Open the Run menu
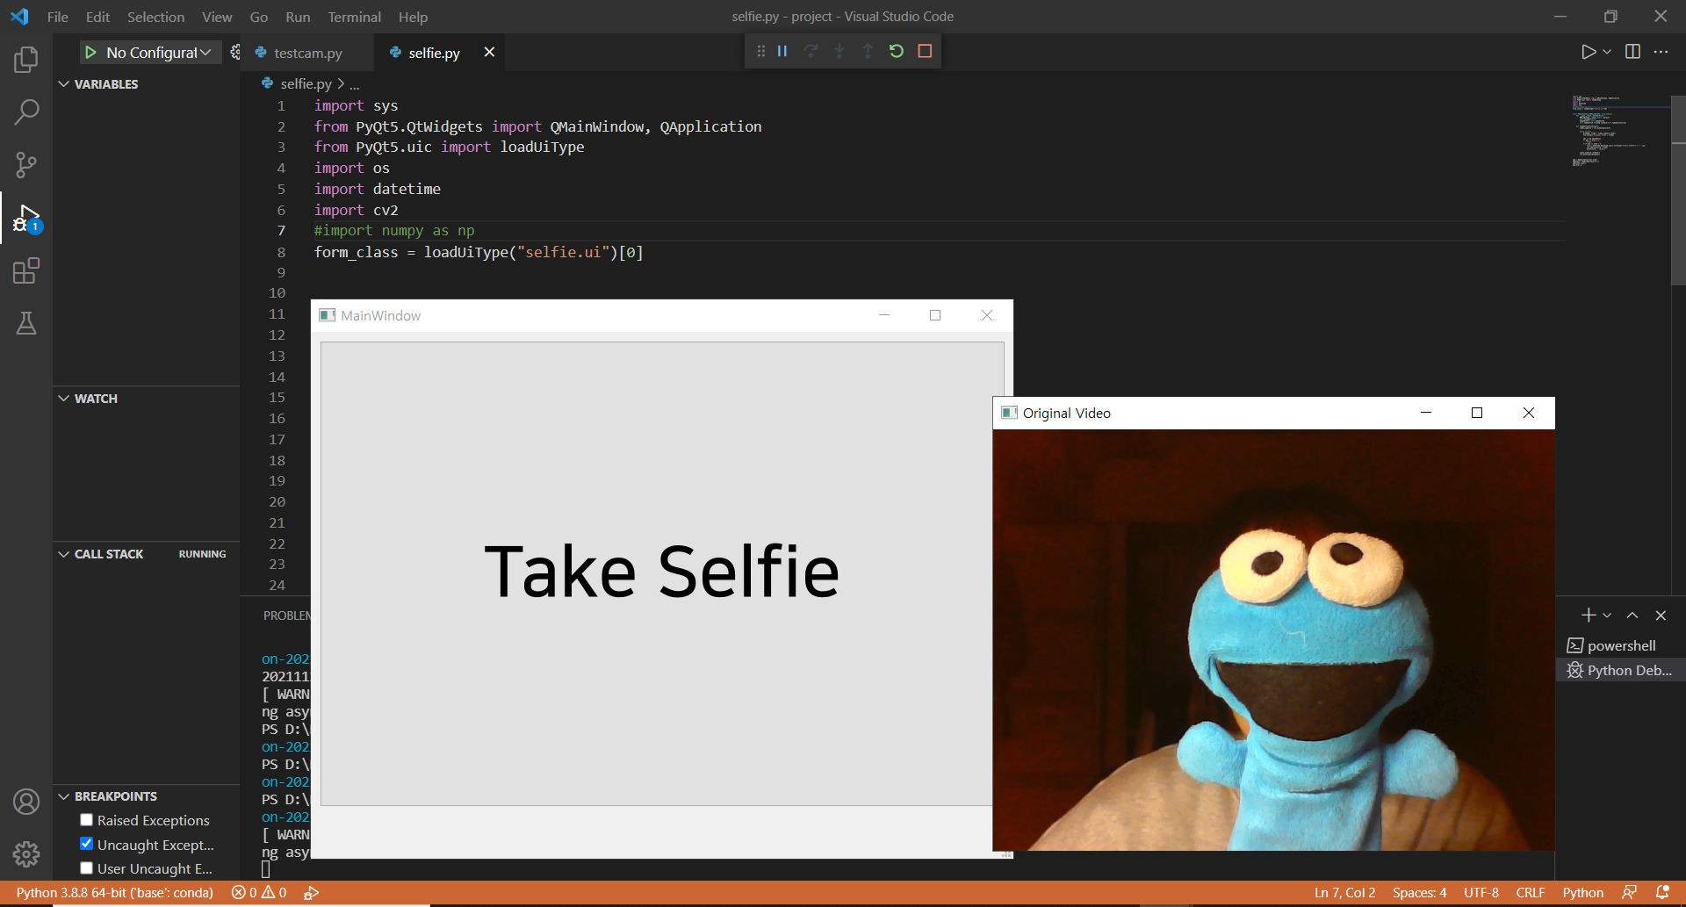This screenshot has height=907, width=1686. coord(298,17)
